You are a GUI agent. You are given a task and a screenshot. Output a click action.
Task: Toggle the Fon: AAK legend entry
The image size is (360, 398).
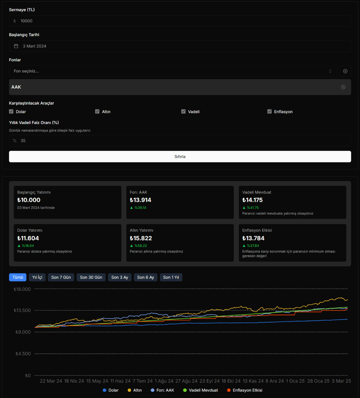click(x=162, y=390)
